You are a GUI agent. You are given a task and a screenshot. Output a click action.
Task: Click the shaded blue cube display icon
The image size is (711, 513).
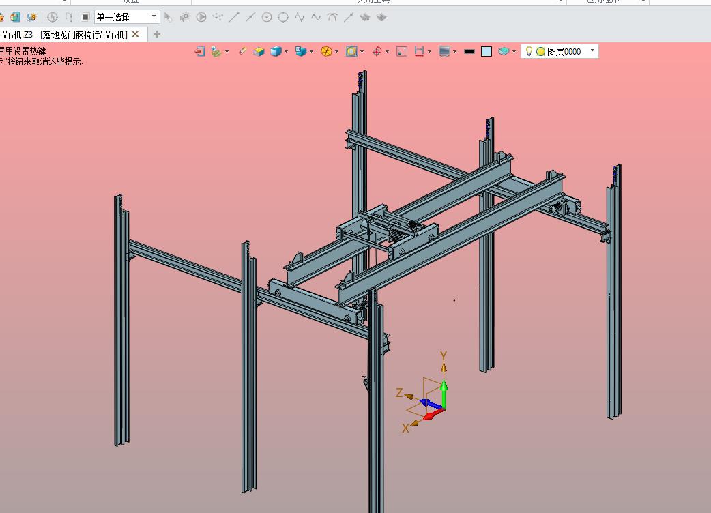(x=276, y=51)
